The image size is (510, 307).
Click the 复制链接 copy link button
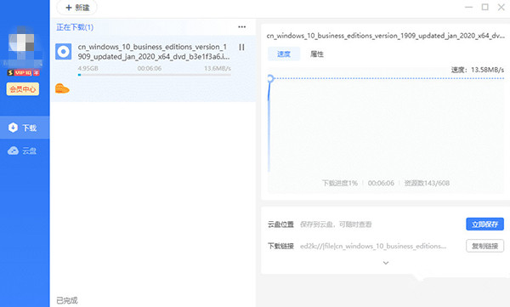pyautogui.click(x=485, y=246)
